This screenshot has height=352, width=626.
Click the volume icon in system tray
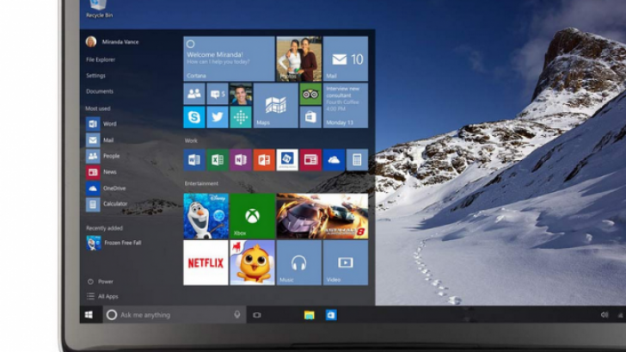(605, 315)
